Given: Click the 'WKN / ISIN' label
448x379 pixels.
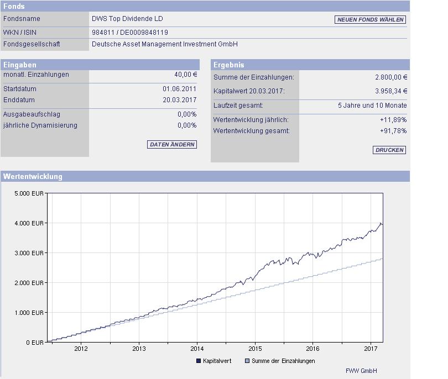Looking at the screenshot, I should click(x=20, y=33).
